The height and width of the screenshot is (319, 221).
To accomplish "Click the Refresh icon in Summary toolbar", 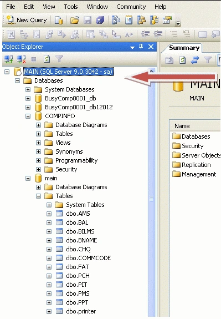I will (x=182, y=60).
